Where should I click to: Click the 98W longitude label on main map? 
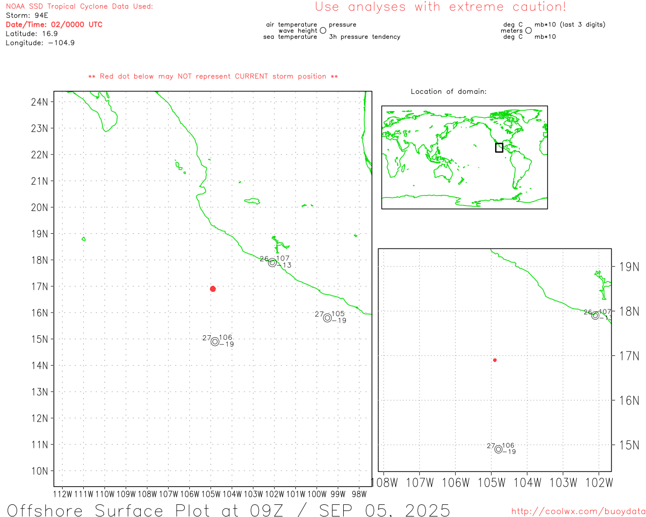359,494
